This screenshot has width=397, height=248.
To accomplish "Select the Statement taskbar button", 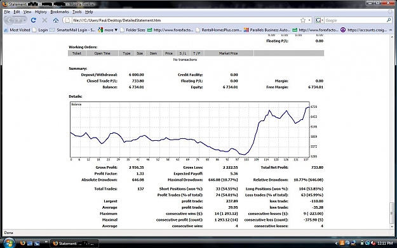I will [x=74, y=244].
